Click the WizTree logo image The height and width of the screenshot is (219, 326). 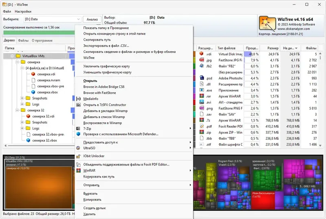click(x=267, y=24)
